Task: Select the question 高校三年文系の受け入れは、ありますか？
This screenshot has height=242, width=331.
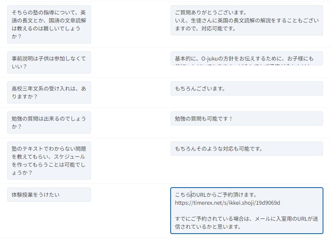Action: tap(49, 92)
